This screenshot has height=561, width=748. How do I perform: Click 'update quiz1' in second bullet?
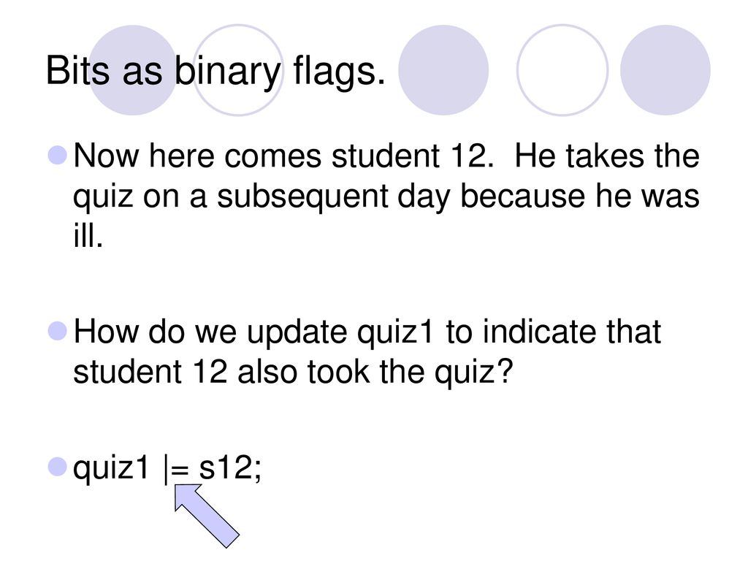click(x=339, y=333)
